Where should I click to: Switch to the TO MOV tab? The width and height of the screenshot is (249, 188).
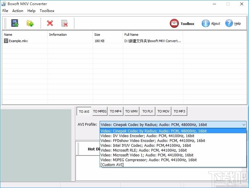point(163,111)
